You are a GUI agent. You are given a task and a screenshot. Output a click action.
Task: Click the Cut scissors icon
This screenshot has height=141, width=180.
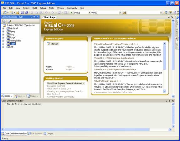click(x=32, y=13)
